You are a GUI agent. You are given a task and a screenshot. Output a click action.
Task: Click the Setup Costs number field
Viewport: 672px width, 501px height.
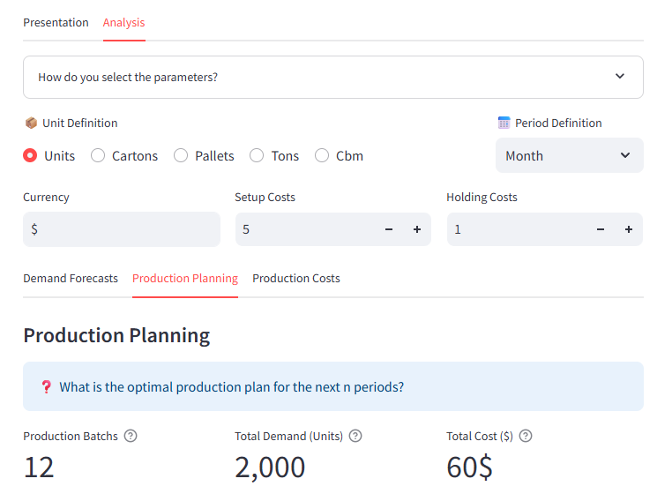(304, 229)
